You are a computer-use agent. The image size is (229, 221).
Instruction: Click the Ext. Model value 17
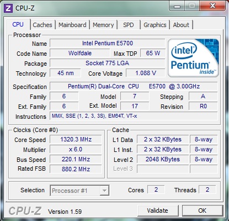(x=135, y=106)
